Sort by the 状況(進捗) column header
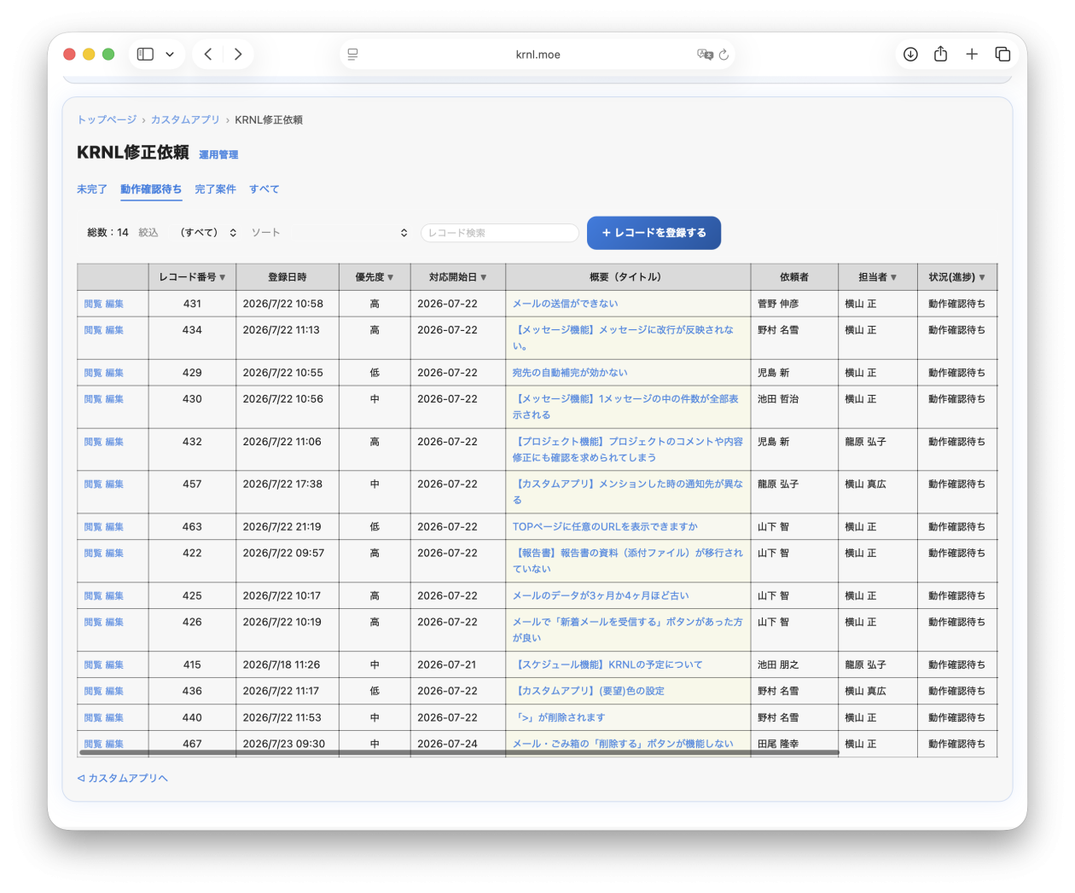Viewport: 1075px width, 893px height. pos(956,277)
